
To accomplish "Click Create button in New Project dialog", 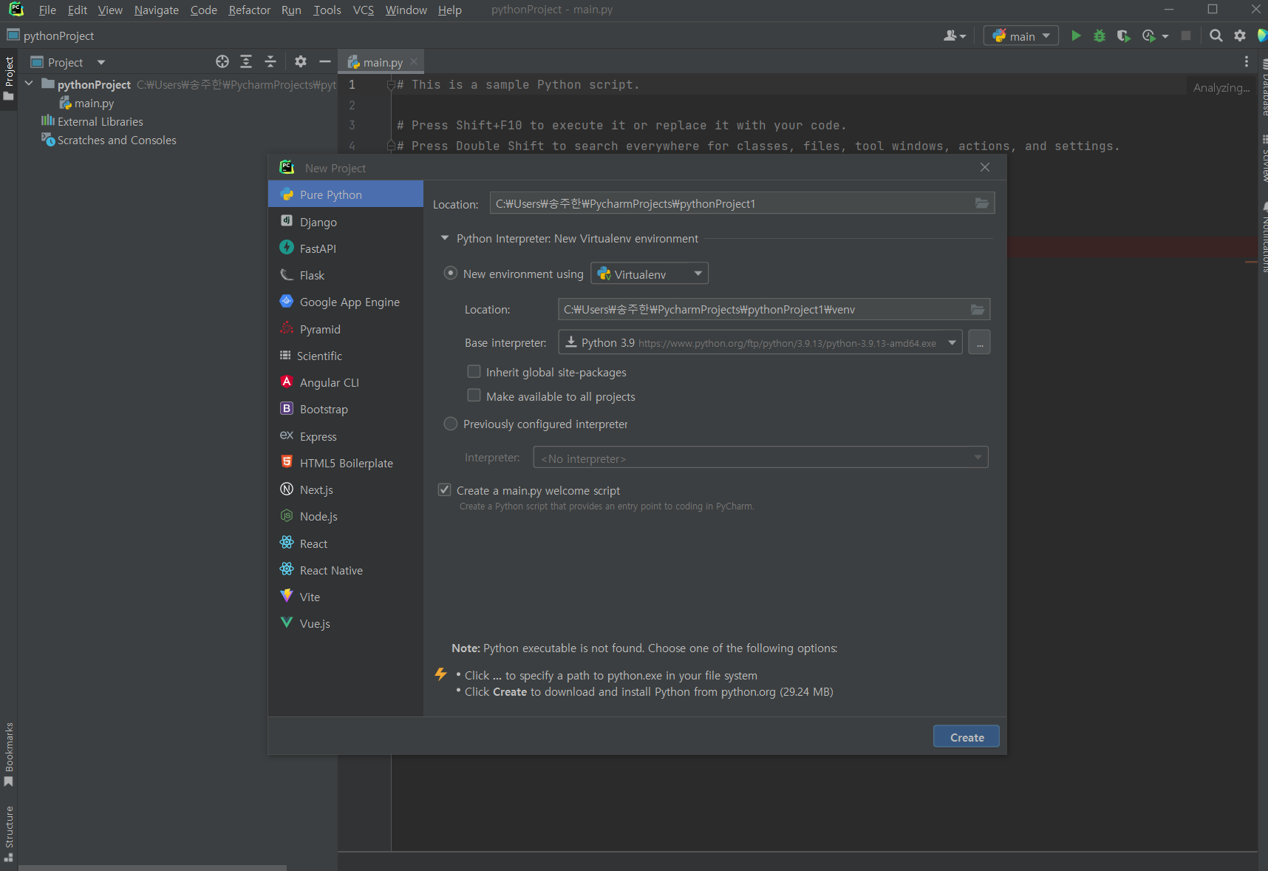I will tap(967, 736).
